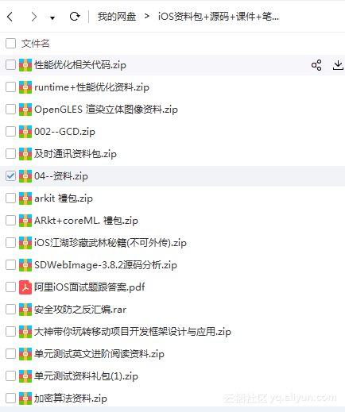Tick checkbox for runtime+性能优化资料.zip

pyautogui.click(x=10, y=87)
